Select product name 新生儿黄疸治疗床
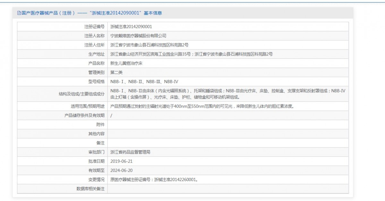Screen dimensions: 385x201 pos(126,63)
